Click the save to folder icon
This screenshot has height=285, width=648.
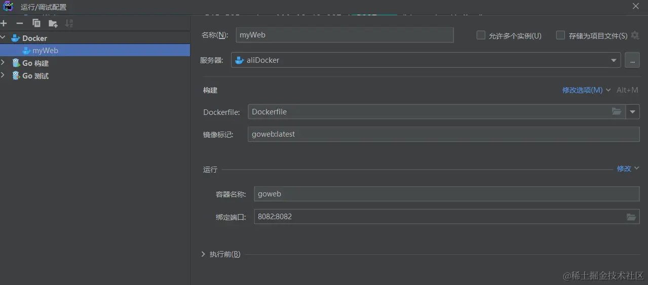click(x=53, y=23)
